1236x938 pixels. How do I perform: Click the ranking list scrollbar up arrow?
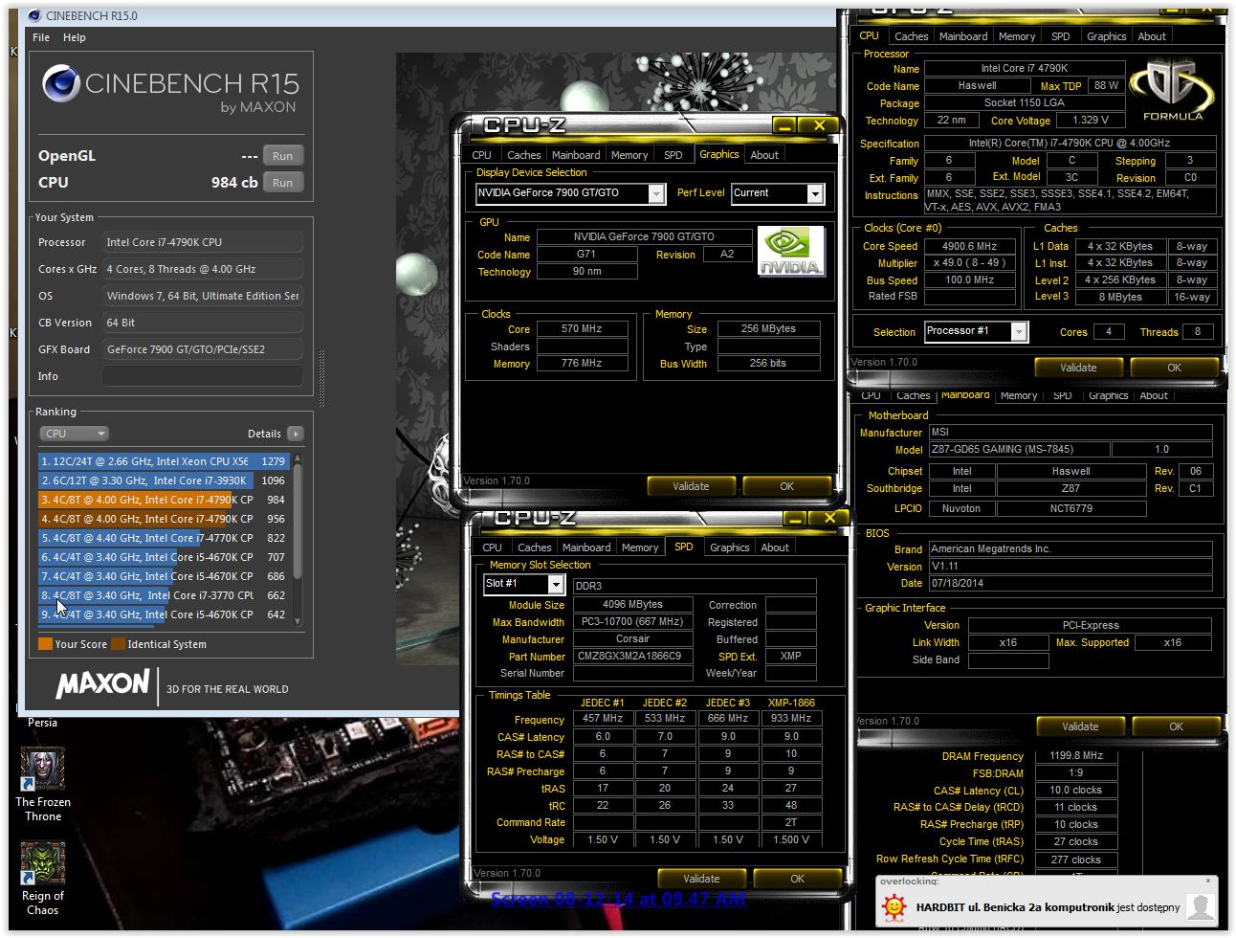[x=298, y=459]
